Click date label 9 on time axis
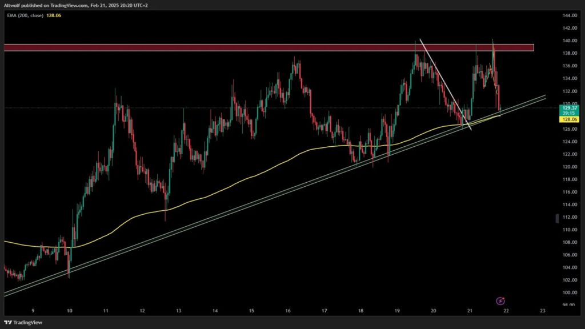 [x=33, y=310]
